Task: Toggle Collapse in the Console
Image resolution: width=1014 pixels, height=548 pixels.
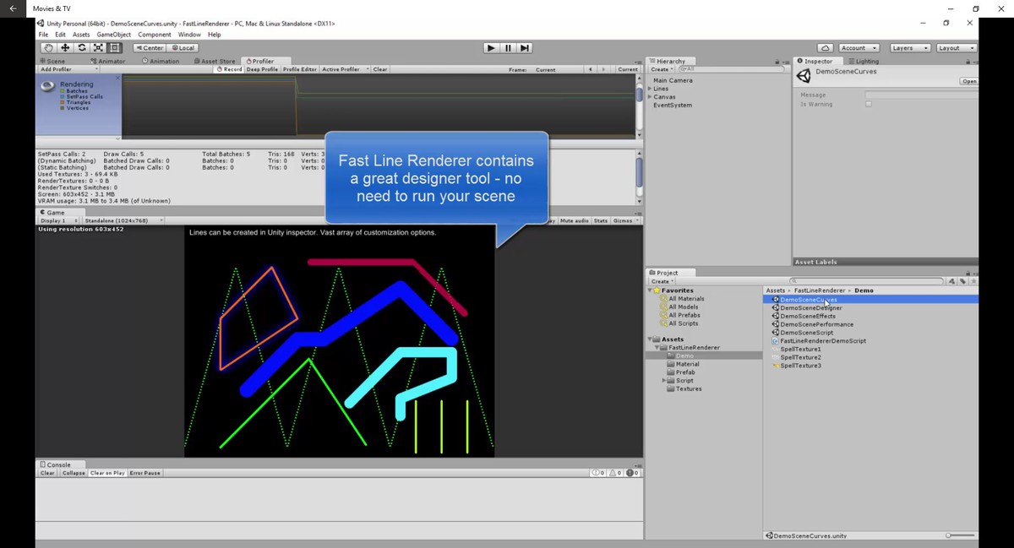Action: click(x=74, y=473)
